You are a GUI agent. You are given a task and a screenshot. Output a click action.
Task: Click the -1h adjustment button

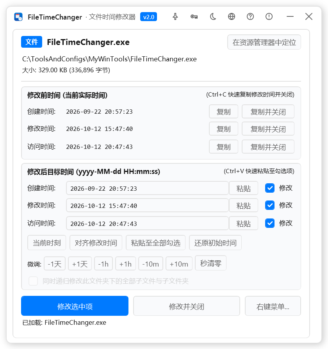point(103,264)
